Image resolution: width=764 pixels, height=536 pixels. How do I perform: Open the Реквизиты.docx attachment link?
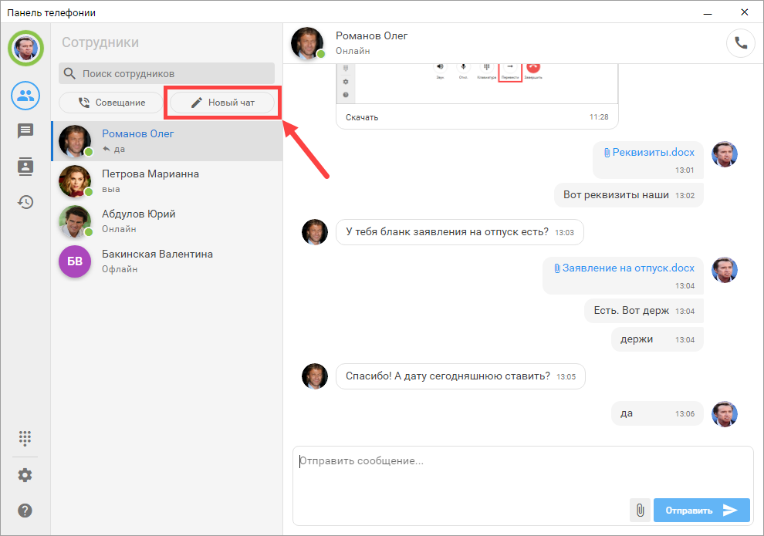pyautogui.click(x=653, y=152)
